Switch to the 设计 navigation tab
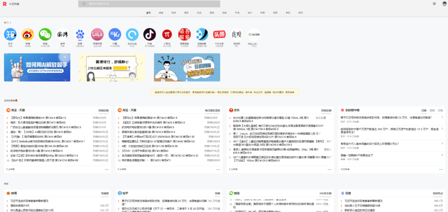This screenshot has height=212, width=448. [250, 13]
